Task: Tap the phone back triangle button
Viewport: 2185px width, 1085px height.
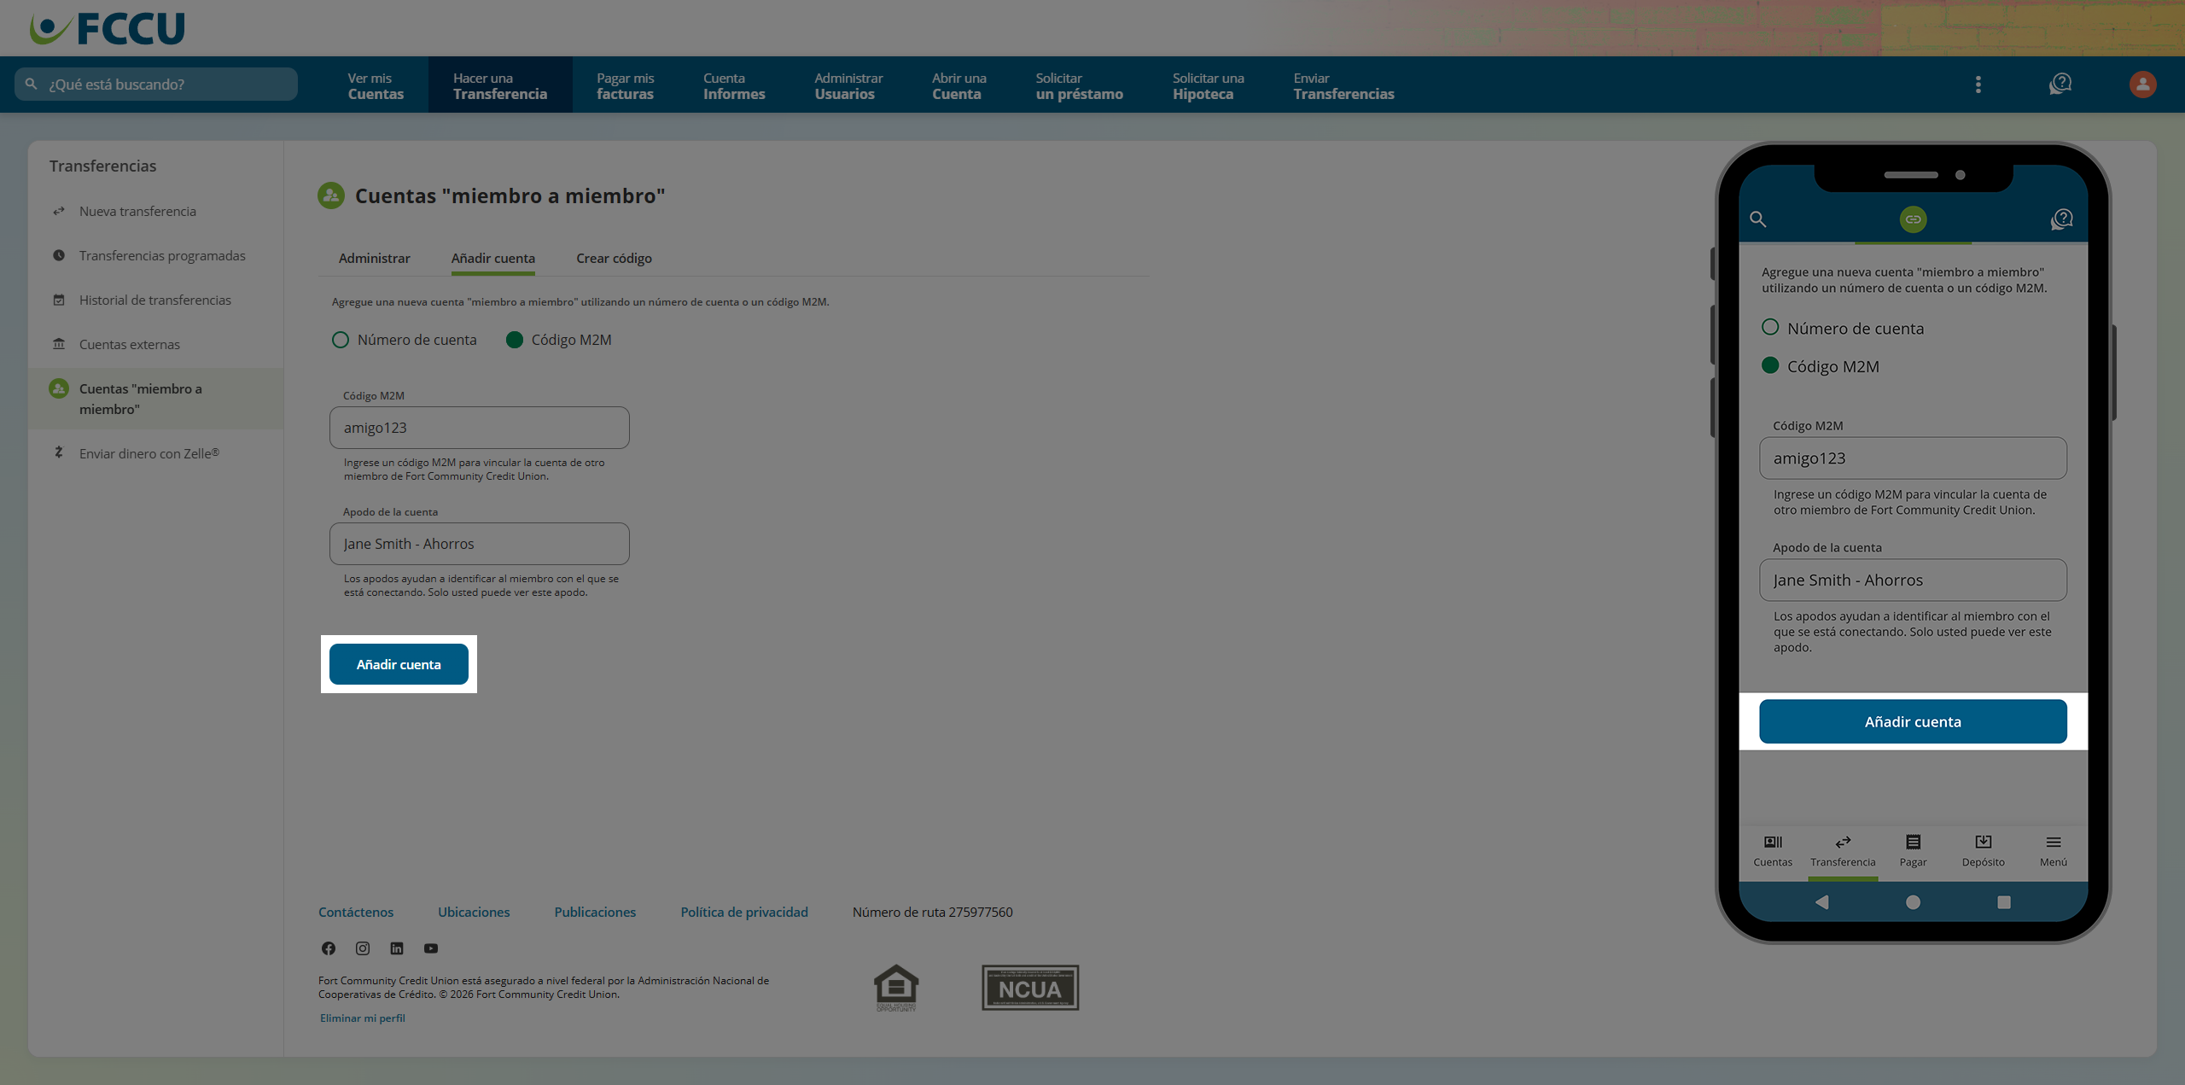Action: click(1822, 902)
